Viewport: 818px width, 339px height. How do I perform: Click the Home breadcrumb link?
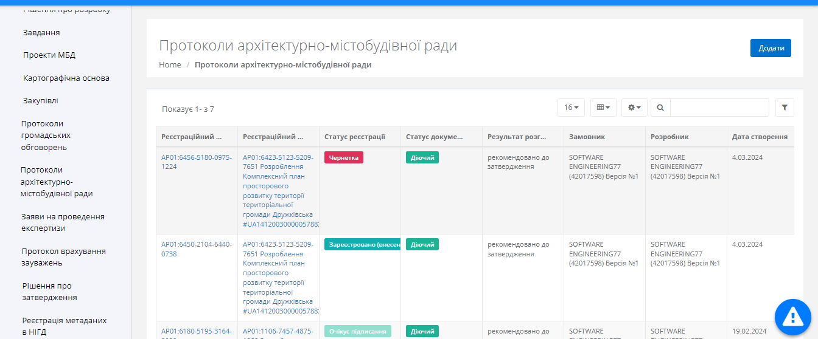(170, 64)
